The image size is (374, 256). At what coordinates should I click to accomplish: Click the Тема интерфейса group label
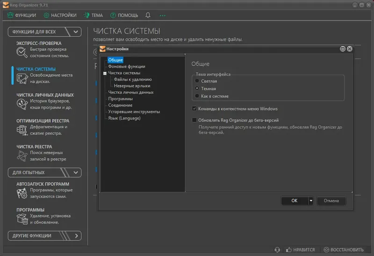pos(213,74)
